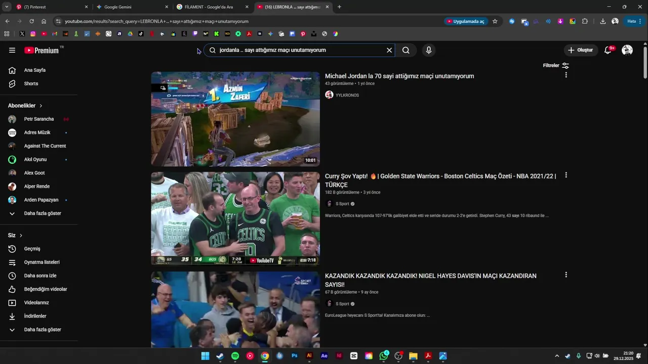Play the Nigel Hayes Davis thumbnail
Image resolution: width=648 pixels, height=364 pixels.
235,309
